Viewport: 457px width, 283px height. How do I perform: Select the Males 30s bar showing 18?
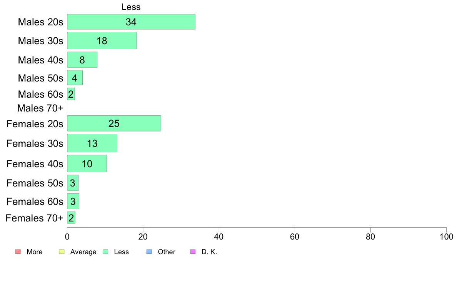click(102, 40)
